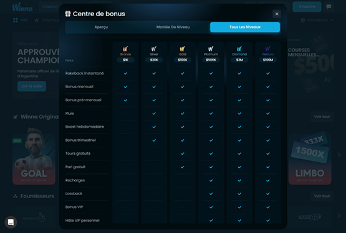Click the Bronze checkmark for Rakeback instantané
Image resolution: width=346 pixels, height=233 pixels.
coord(125,73)
